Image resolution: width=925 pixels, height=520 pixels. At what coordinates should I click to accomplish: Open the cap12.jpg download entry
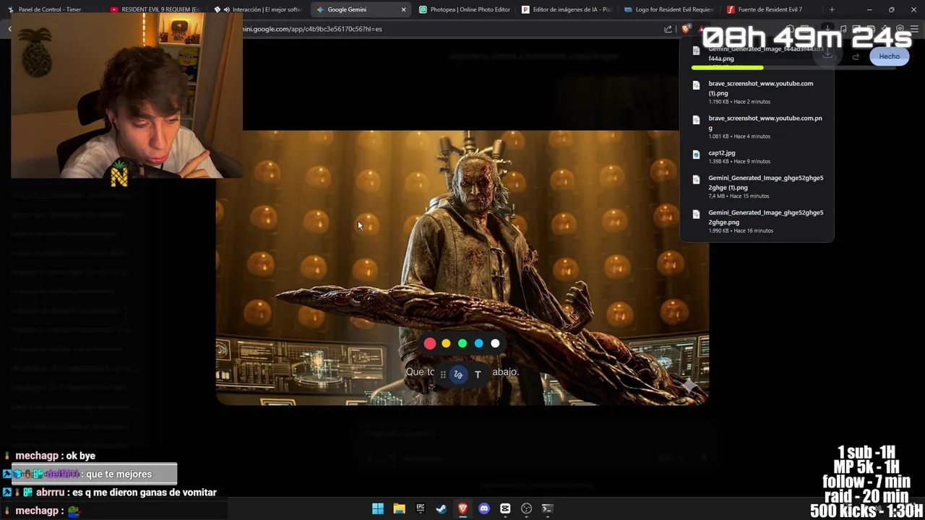pos(757,157)
